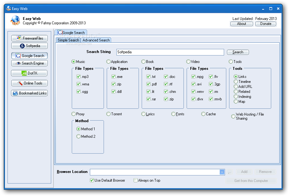Toggle the .pdf checkbox
Viewport: 289px width, 196px height.
(149, 84)
